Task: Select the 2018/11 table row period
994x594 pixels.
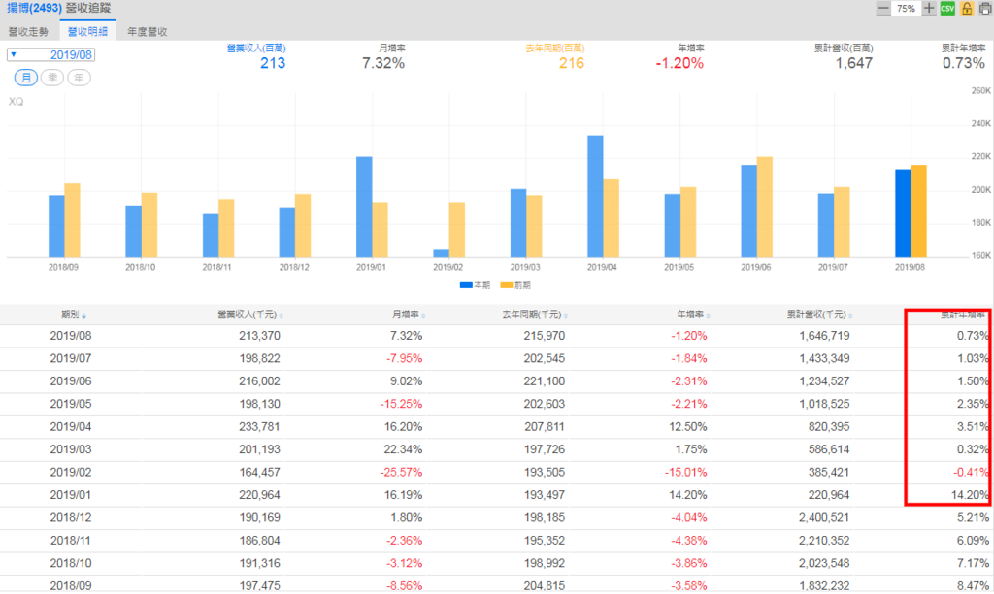Action: (x=70, y=541)
